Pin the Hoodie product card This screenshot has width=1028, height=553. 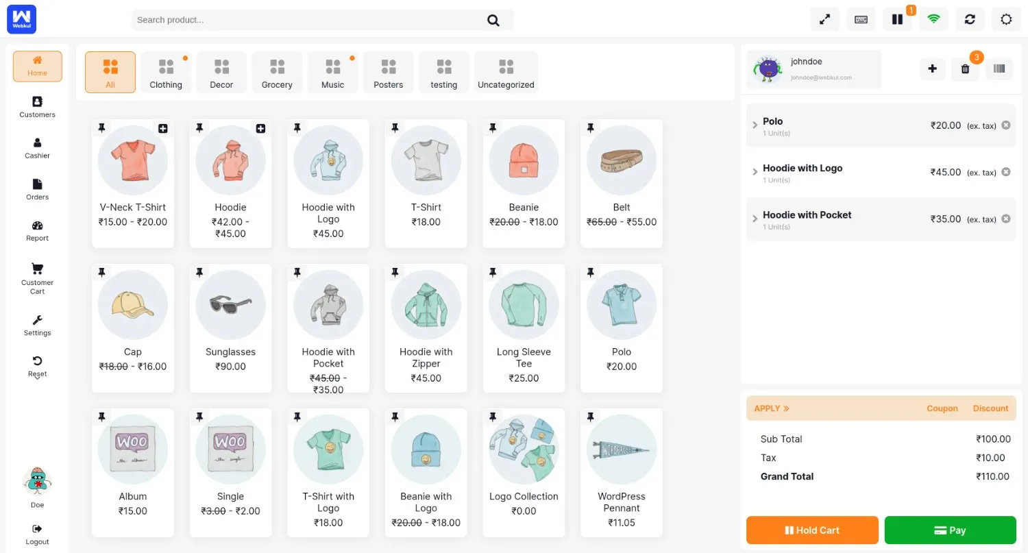(x=199, y=128)
